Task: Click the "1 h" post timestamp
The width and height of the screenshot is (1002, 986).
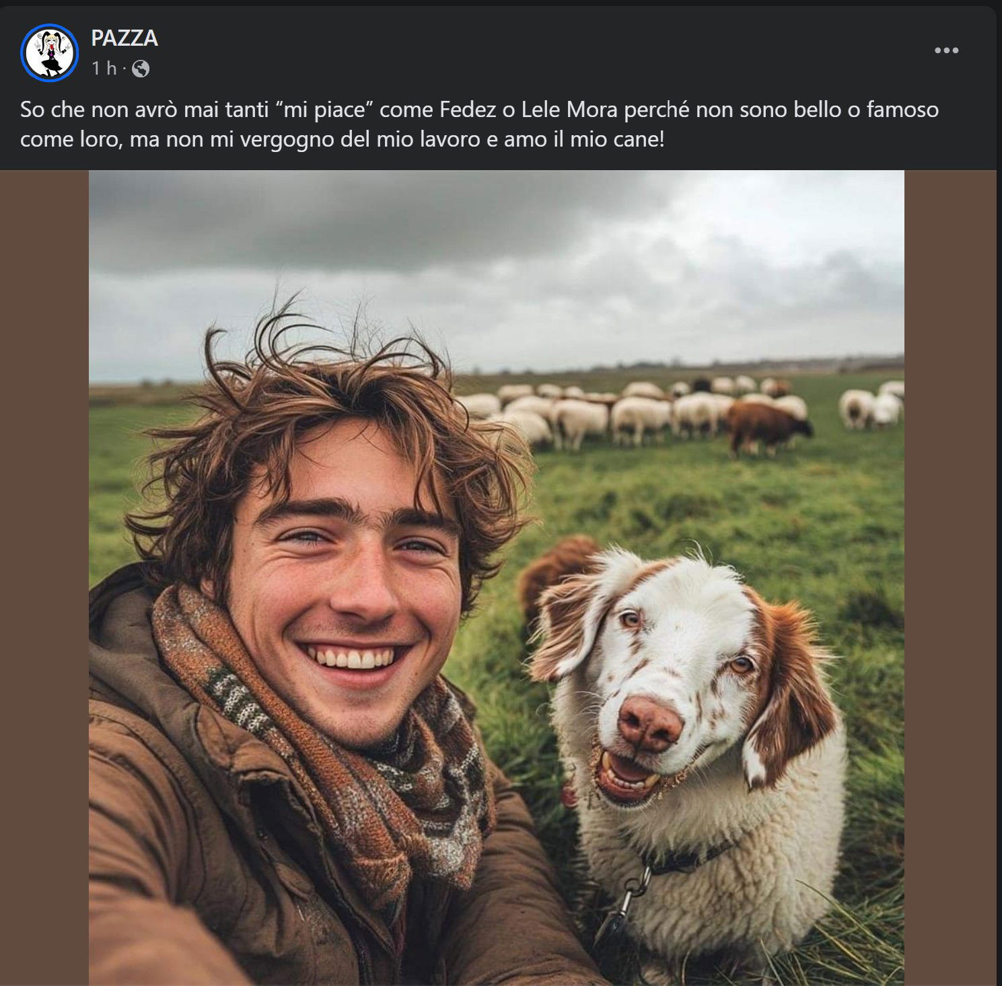Action: point(104,69)
